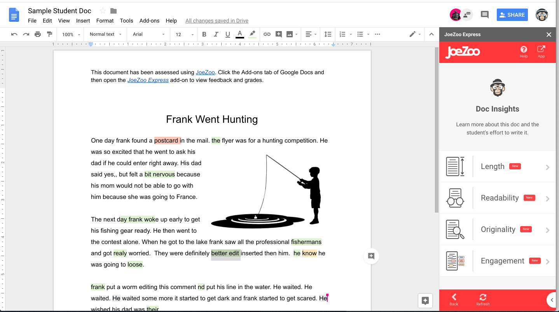Open the 100% zoom dropdown
This screenshot has width=559, height=312.
click(71, 34)
